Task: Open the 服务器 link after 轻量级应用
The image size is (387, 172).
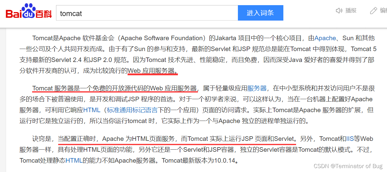Action: point(257,88)
